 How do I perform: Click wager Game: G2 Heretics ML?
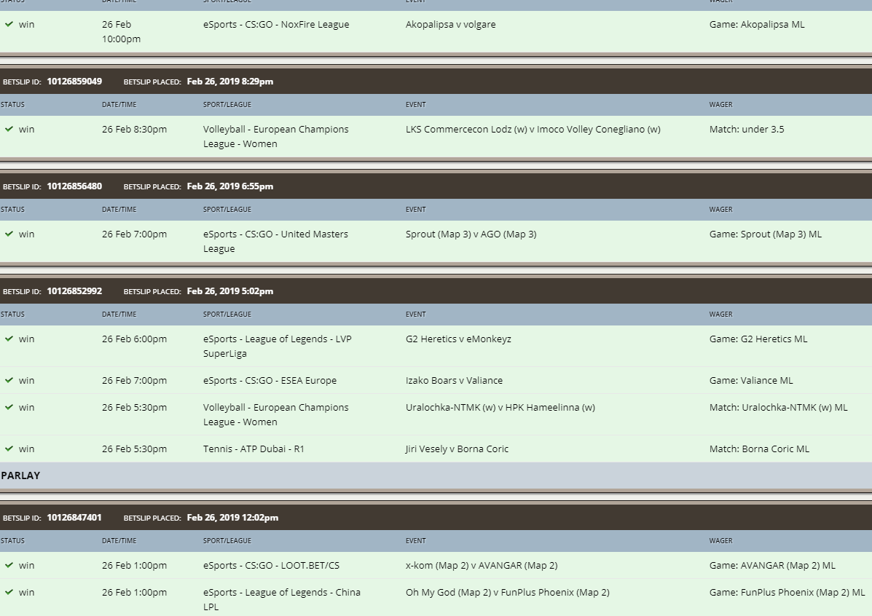click(x=758, y=339)
